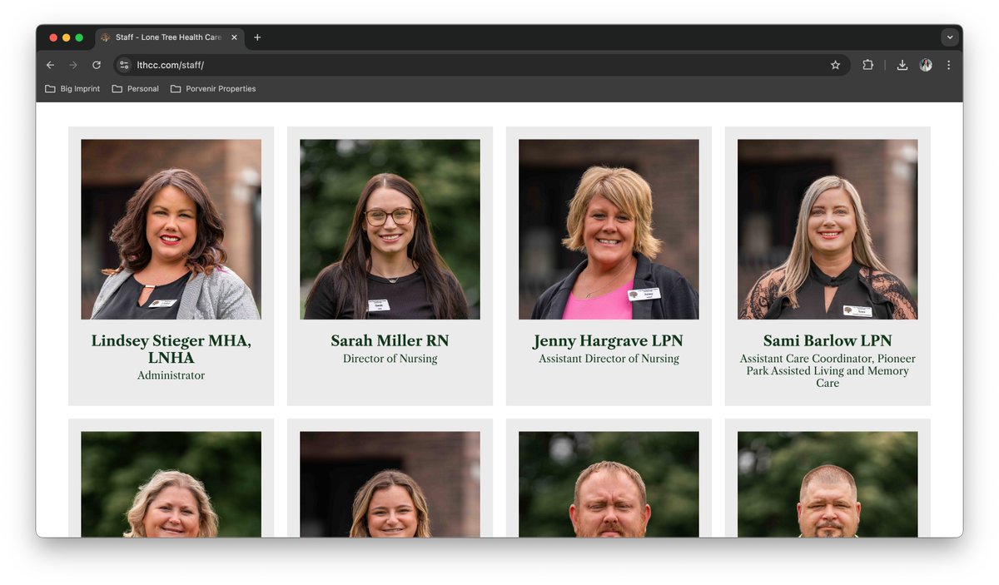Click Jenny Hargrave's portrait photo

609,229
